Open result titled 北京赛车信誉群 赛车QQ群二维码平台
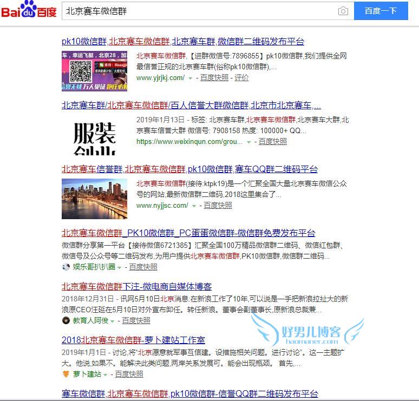419x401 pixels. tap(189, 169)
